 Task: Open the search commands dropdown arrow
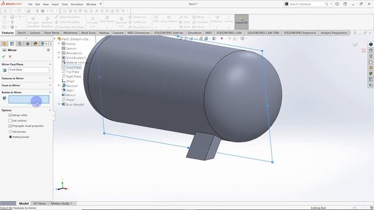coord(331,4)
